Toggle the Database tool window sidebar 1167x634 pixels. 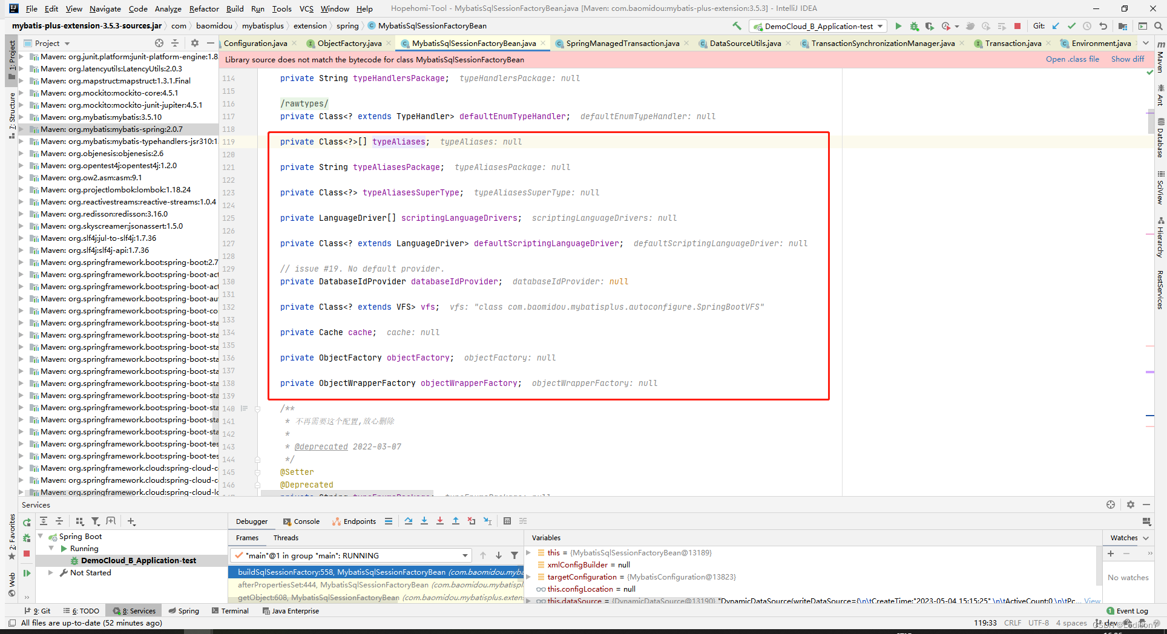[1160, 139]
